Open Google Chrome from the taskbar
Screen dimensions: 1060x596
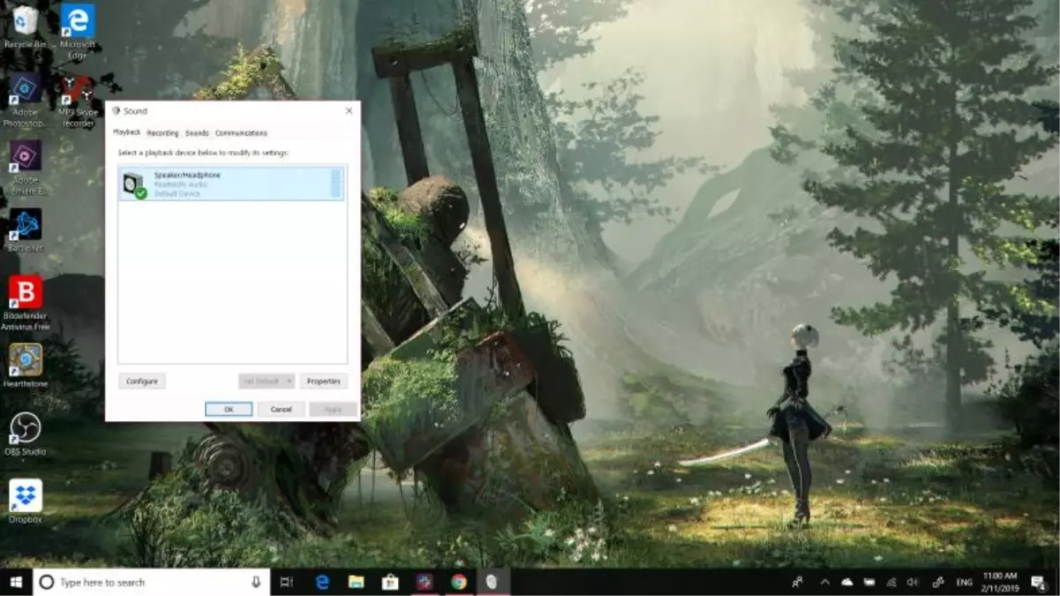(x=460, y=582)
